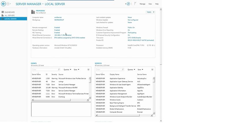Sort services by Display Name column
Viewport: 231px width, 125px height.
coord(114,75)
